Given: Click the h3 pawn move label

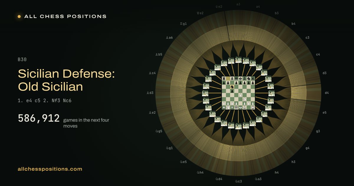Looking at the screenshot, I should tap(294, 162).
